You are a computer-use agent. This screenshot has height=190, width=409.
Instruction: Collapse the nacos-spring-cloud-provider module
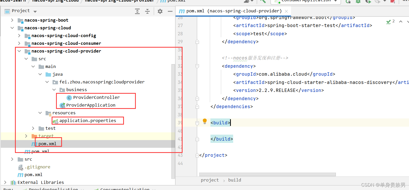[19, 51]
